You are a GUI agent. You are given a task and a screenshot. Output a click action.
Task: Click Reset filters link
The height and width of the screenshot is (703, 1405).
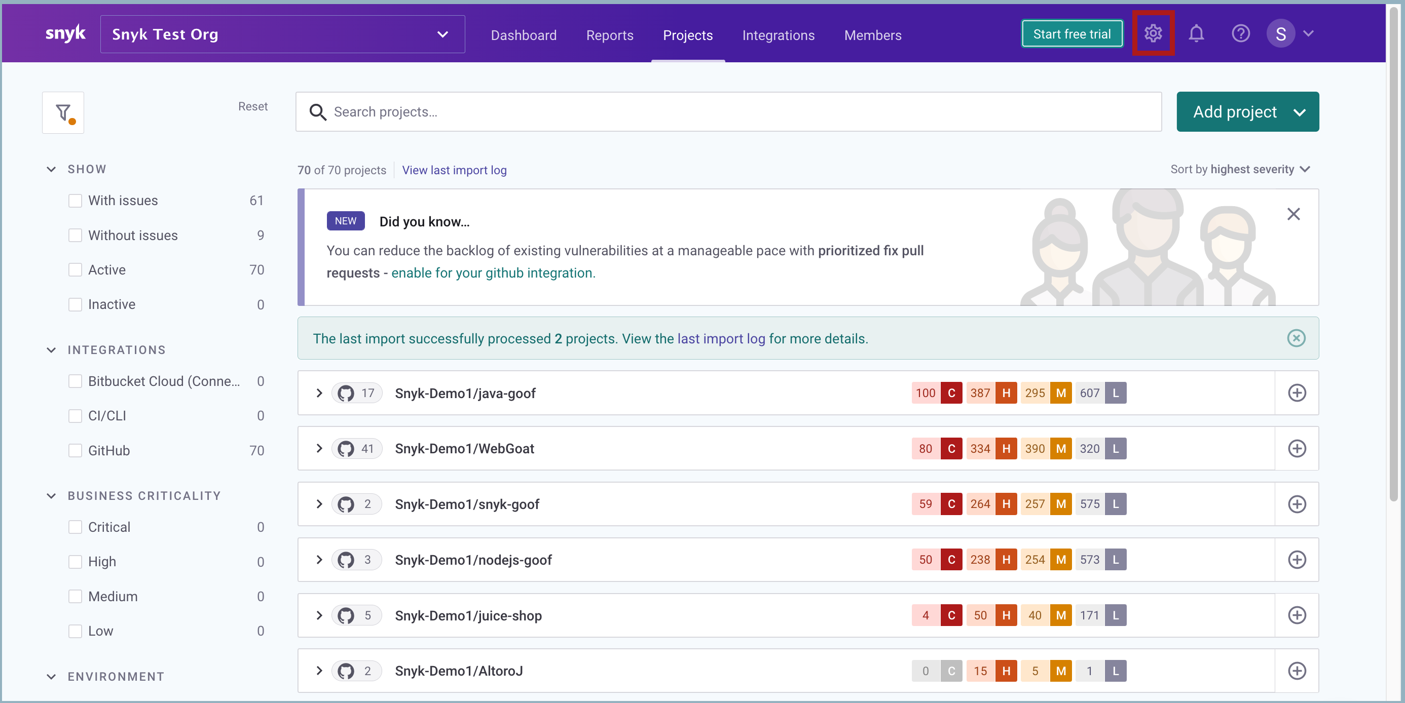[x=252, y=106]
